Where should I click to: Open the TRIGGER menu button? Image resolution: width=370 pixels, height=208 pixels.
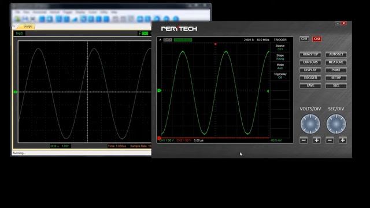pos(310,78)
